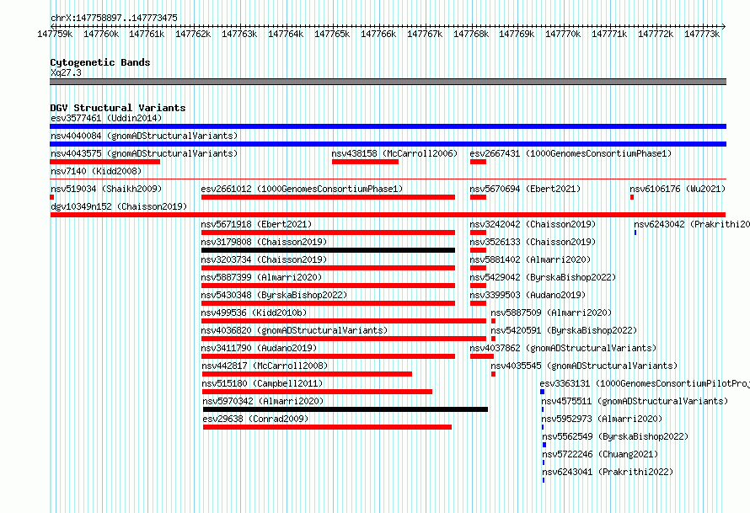Open nsv499536 (Kidd2010b) variant
The image size is (750, 513).
coord(254,313)
